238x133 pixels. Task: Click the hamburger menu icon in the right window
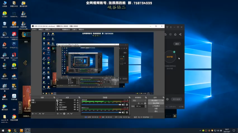pos(171,27)
